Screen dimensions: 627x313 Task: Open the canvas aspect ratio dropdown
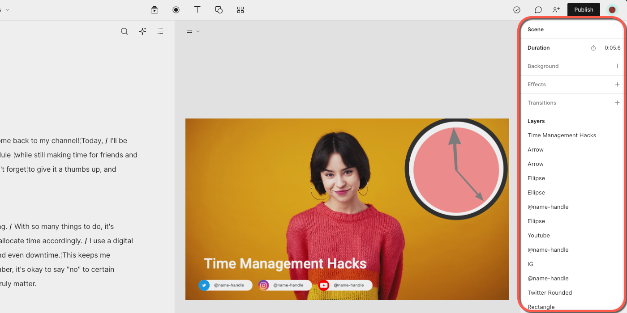[193, 31]
